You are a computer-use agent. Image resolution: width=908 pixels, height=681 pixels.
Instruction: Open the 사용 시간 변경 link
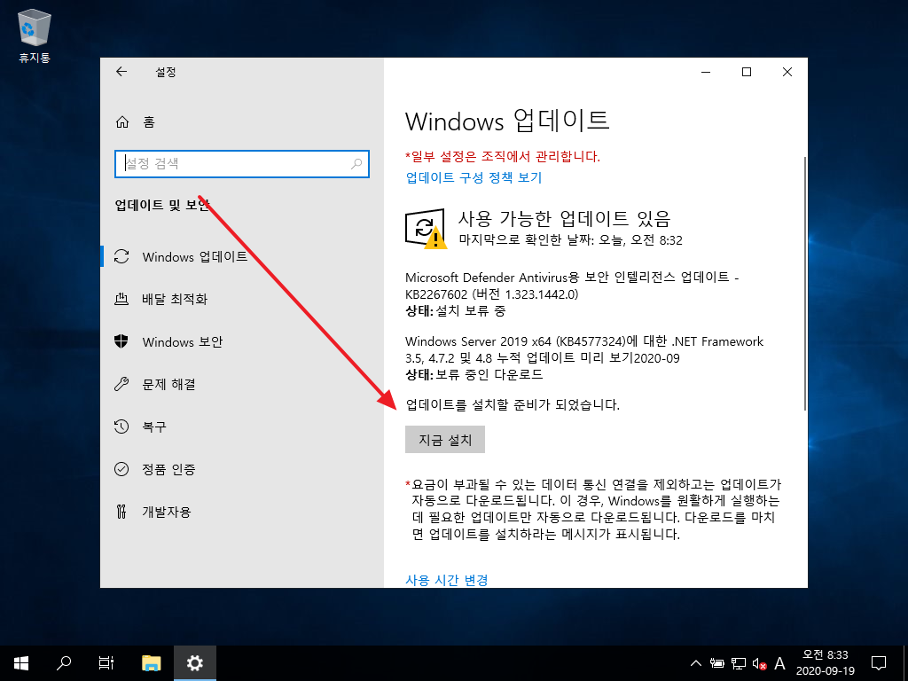click(x=447, y=580)
